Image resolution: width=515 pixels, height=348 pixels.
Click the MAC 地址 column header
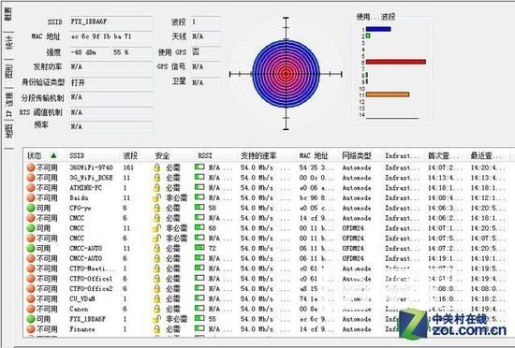314,155
